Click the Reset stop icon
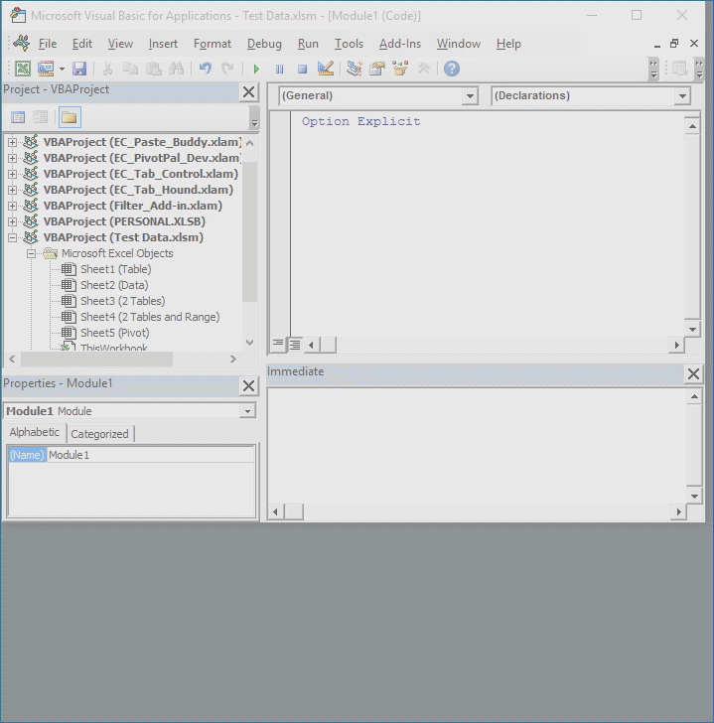Image resolution: width=714 pixels, height=723 pixels. point(302,70)
